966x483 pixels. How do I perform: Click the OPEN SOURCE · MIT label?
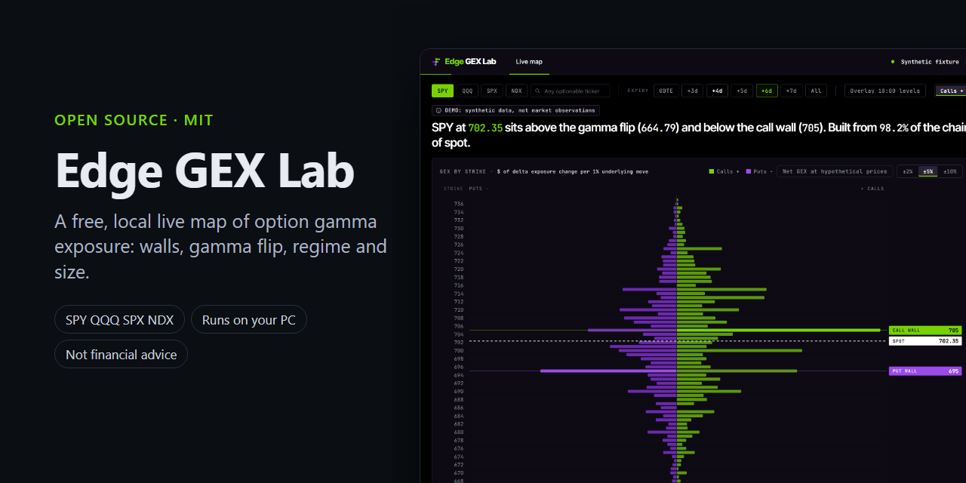tap(134, 120)
